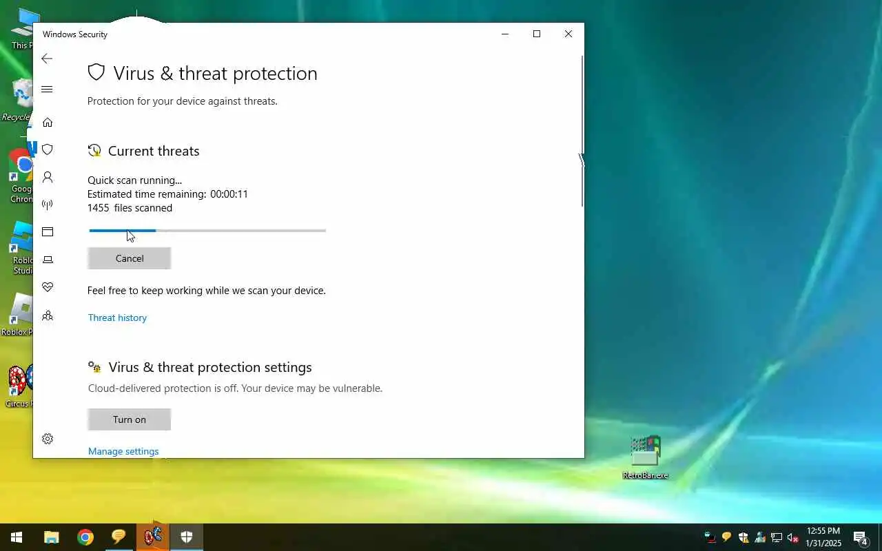Open Manage settings link
882x551 pixels.
pos(123,451)
